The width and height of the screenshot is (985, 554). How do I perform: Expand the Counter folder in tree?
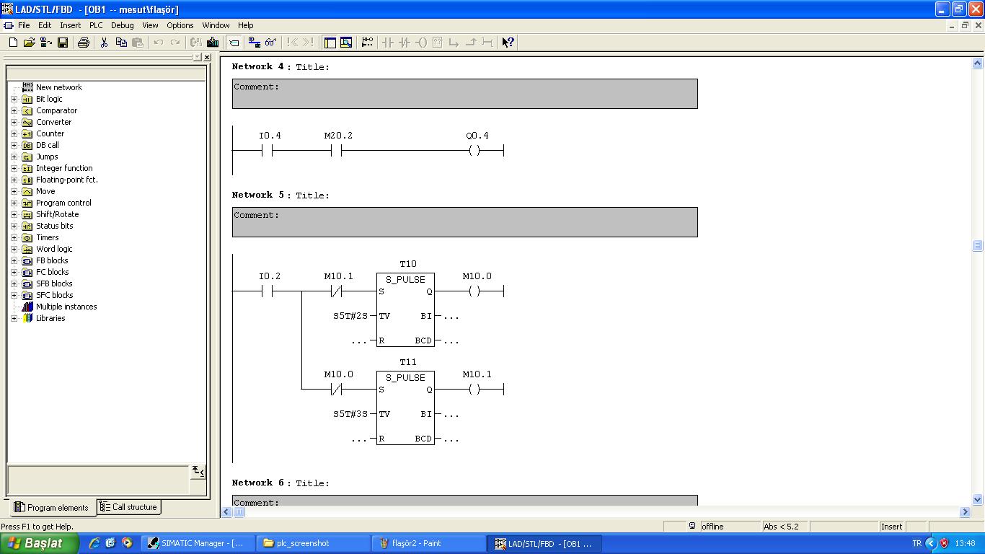tap(14, 133)
